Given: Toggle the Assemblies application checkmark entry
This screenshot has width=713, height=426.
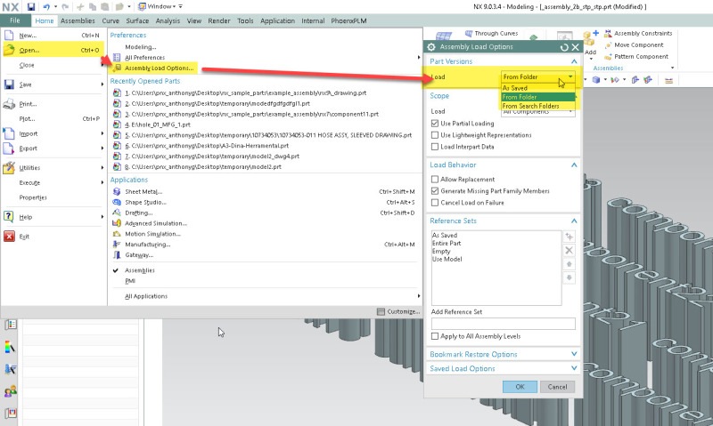Looking at the screenshot, I should 140,270.
